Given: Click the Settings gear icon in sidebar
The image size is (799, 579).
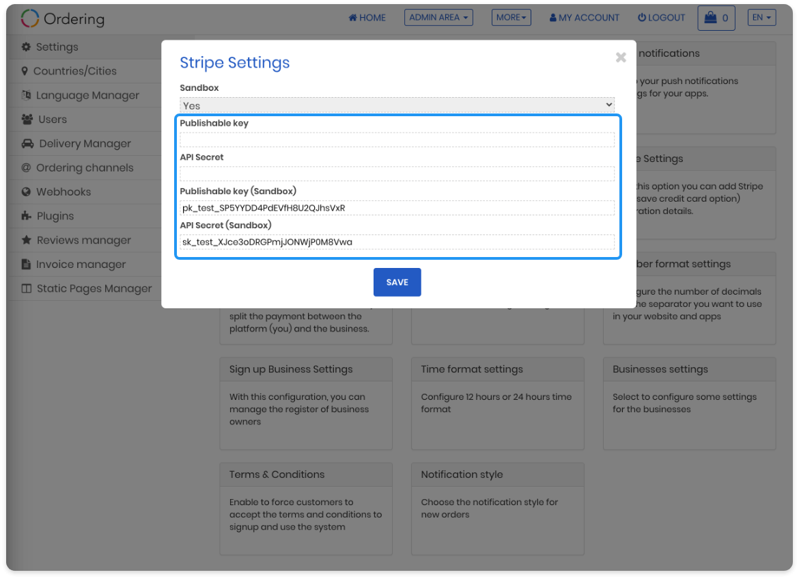Looking at the screenshot, I should click(26, 47).
